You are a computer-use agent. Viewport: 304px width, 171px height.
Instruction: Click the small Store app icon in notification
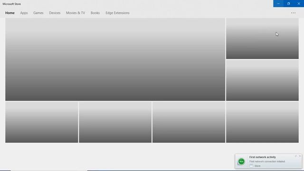coord(251,166)
